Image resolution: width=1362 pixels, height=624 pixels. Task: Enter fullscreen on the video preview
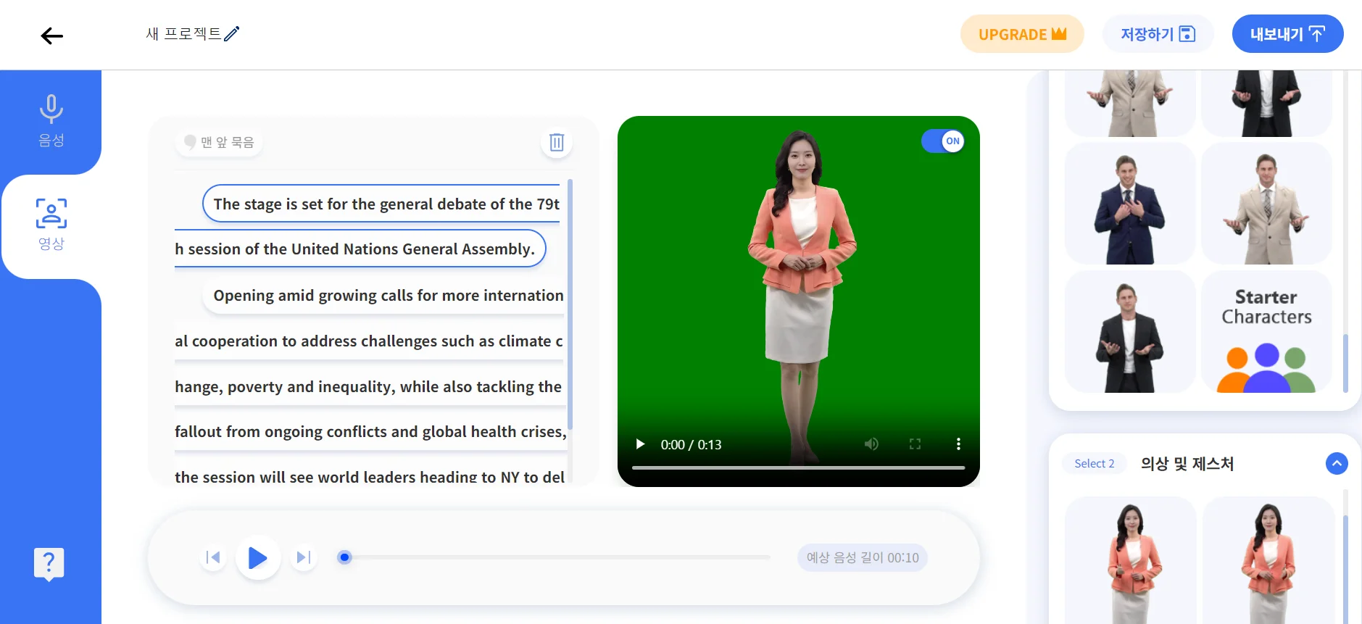(915, 444)
